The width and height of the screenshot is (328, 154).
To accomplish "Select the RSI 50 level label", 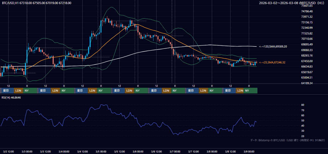I will coord(303,120).
